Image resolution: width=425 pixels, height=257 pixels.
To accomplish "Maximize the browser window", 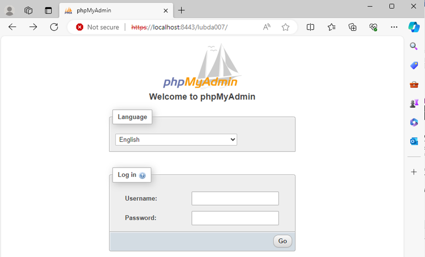I will (392, 6).
